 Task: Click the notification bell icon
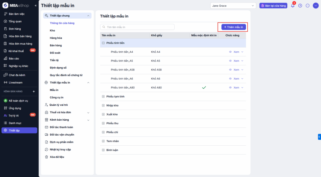click(293, 6)
